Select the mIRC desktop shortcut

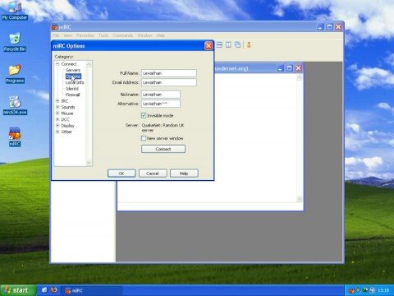click(x=15, y=136)
